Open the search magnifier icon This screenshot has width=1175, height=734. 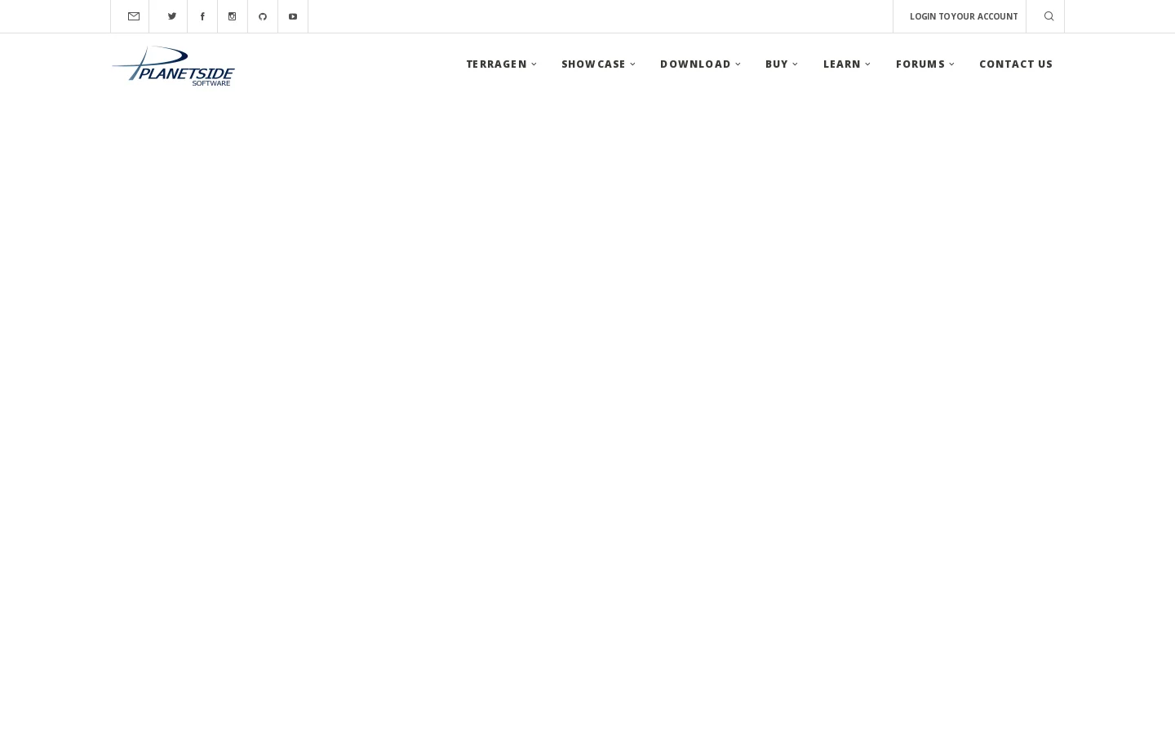click(x=1049, y=16)
